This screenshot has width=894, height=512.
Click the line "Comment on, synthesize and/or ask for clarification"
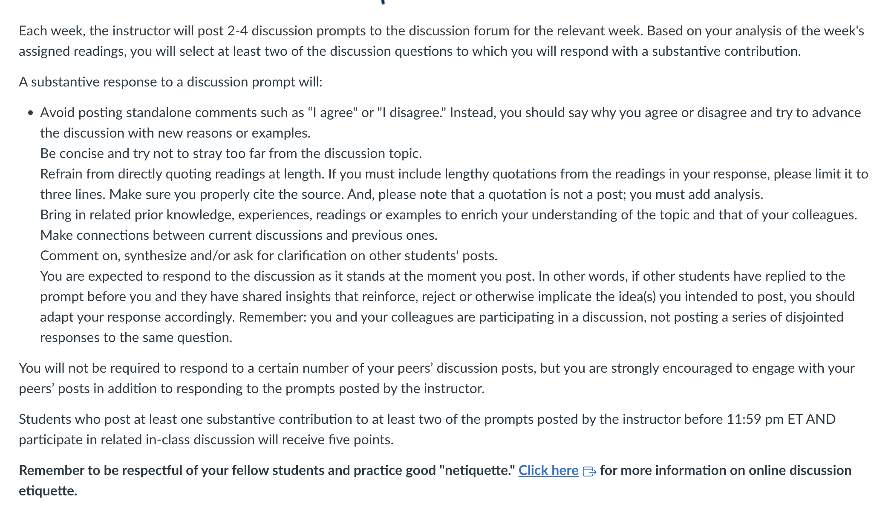(269, 256)
